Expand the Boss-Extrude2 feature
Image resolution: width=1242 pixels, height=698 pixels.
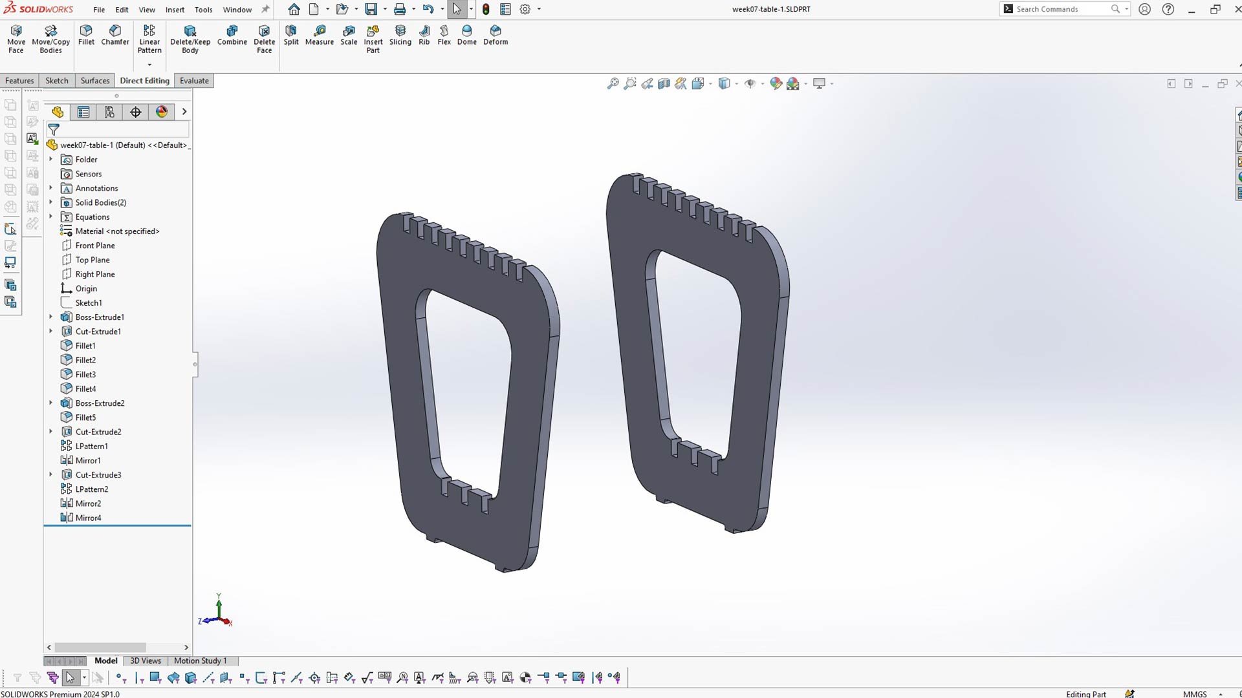coord(51,403)
